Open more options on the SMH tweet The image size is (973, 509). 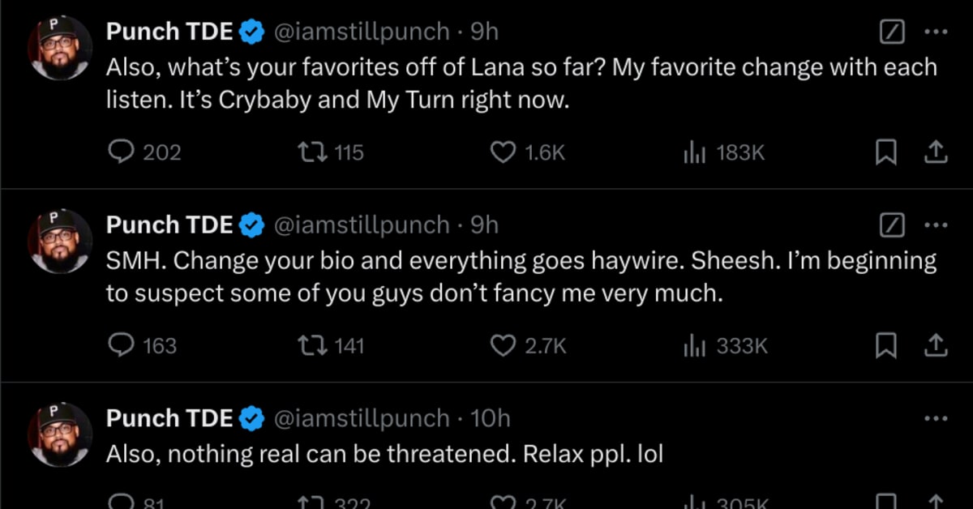click(937, 225)
